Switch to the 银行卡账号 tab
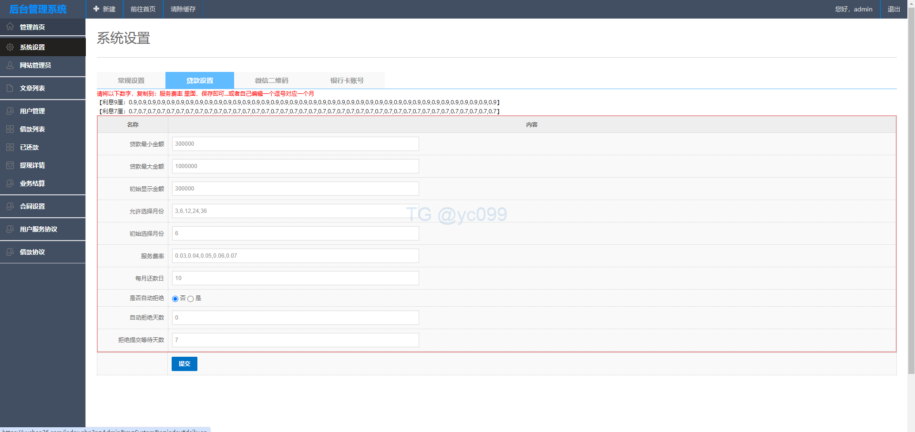 pyautogui.click(x=347, y=80)
